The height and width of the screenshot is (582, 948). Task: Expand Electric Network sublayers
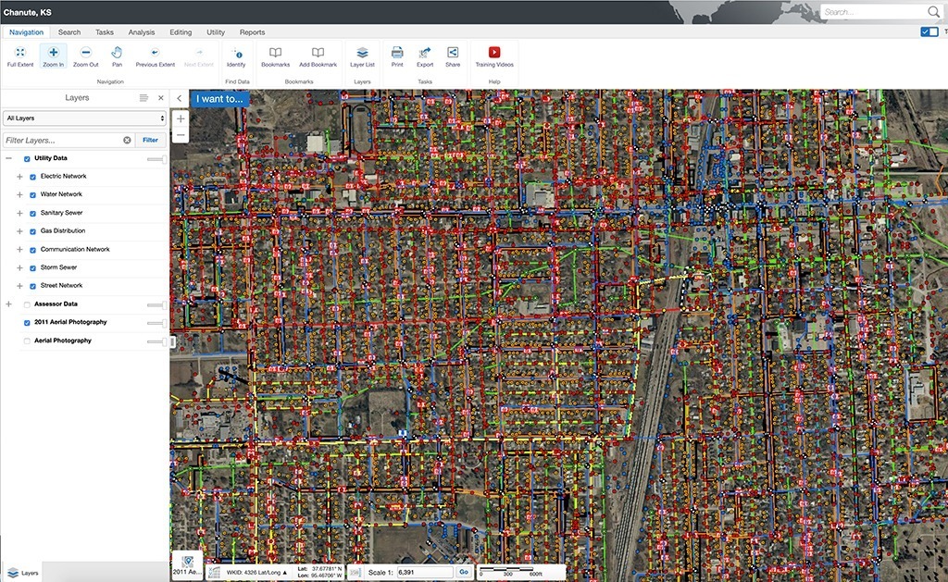tap(19, 177)
